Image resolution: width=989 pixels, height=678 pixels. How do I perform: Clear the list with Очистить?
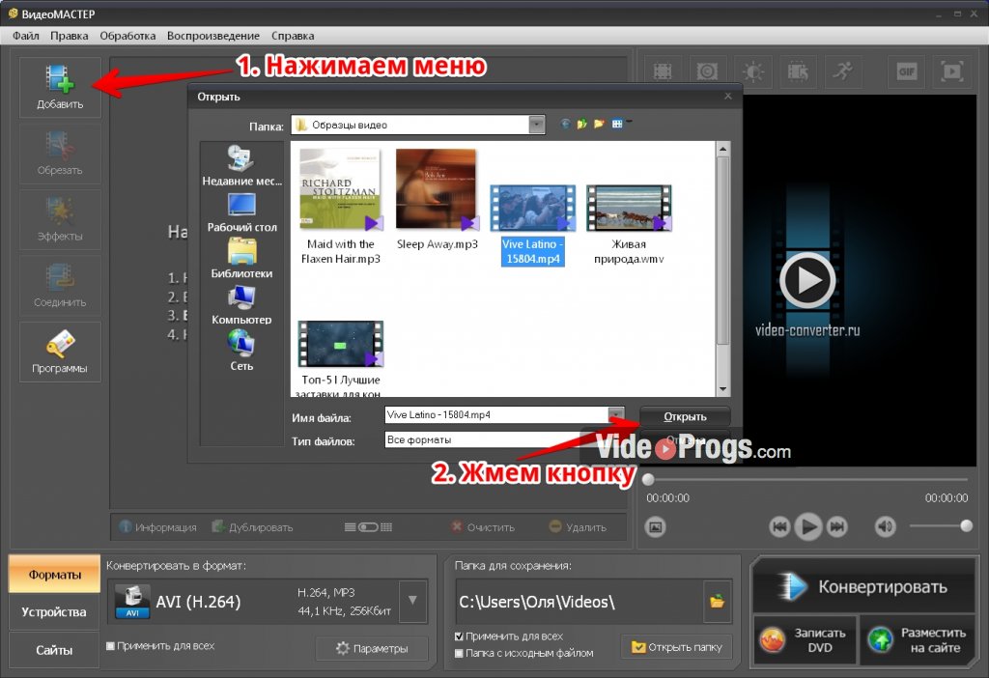(483, 527)
